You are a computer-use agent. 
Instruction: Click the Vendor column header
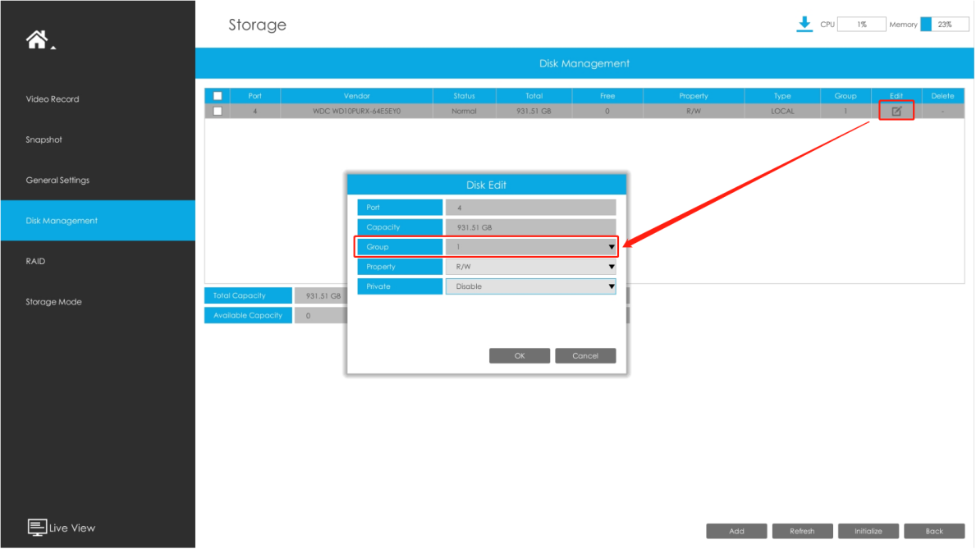point(357,96)
